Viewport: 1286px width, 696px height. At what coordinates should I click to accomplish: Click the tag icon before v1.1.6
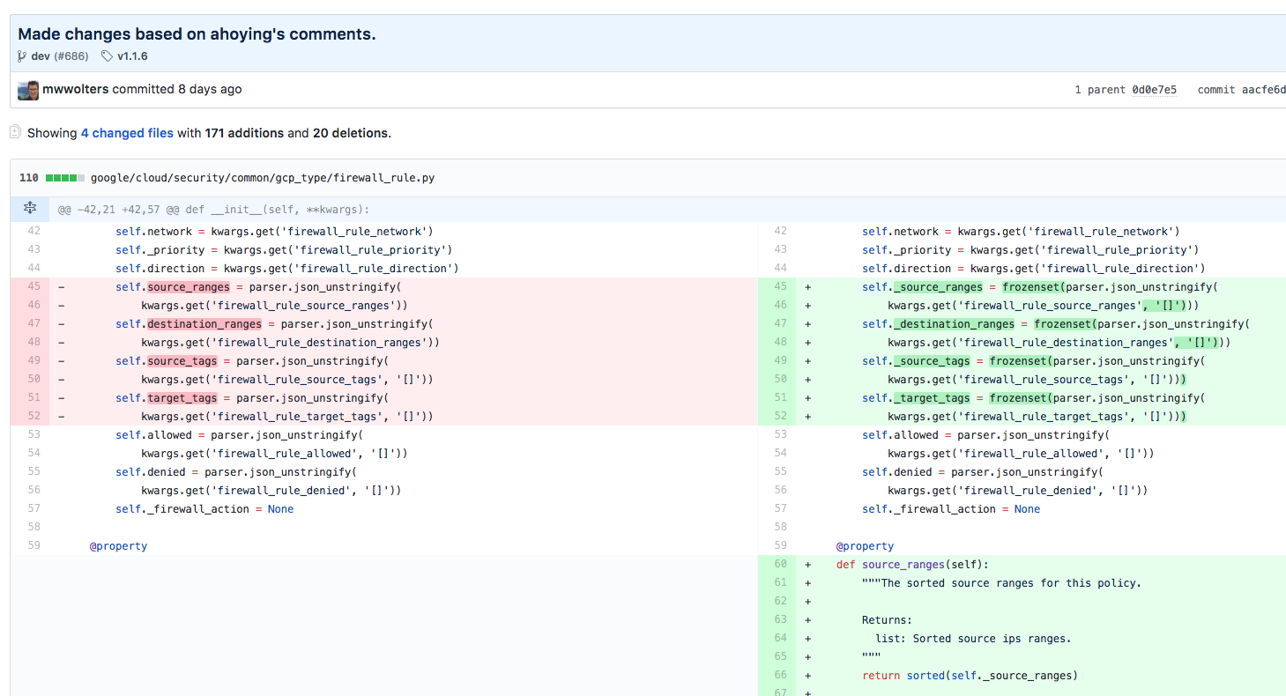click(107, 56)
